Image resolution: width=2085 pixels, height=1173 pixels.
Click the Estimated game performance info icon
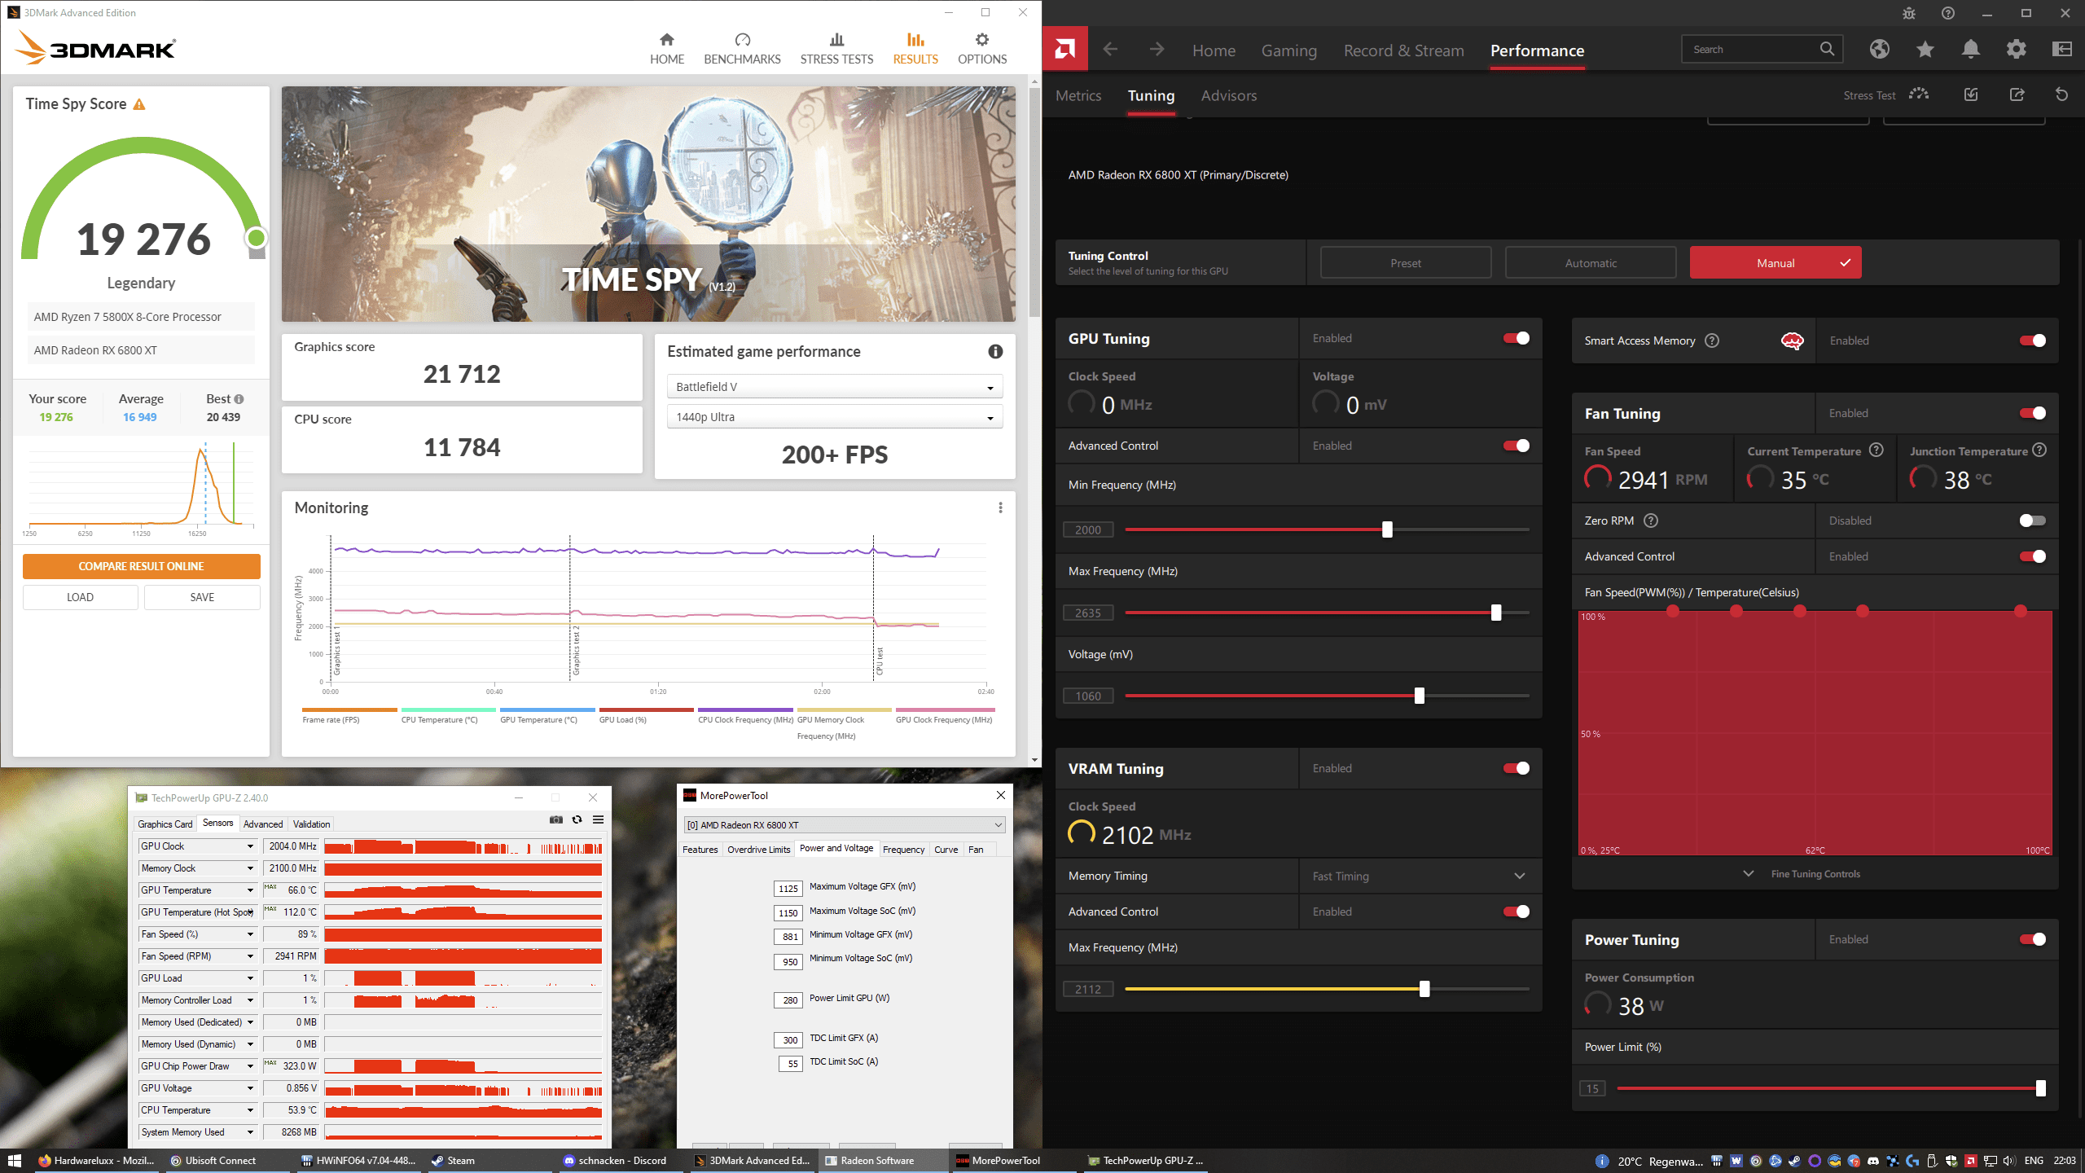(x=995, y=351)
